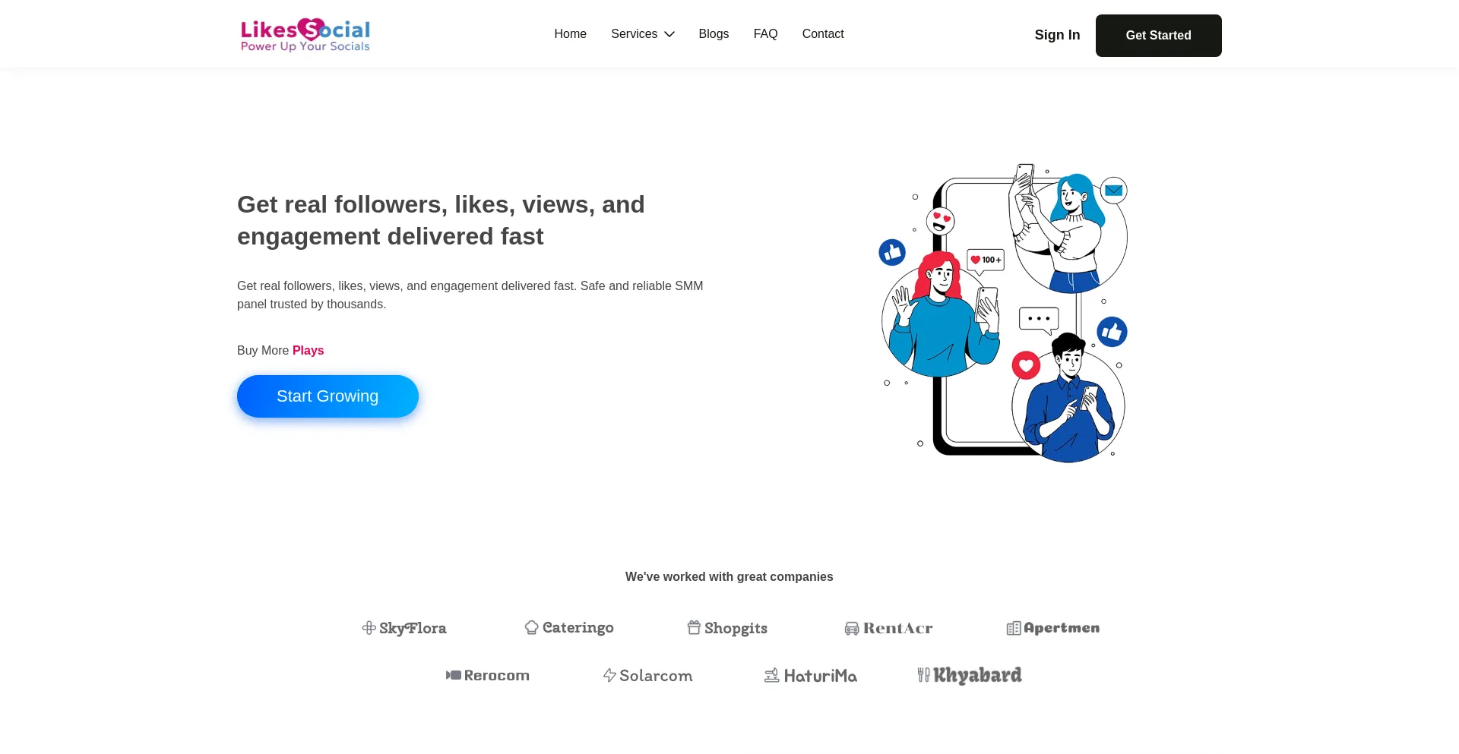Click the Start Growing button
The image size is (1459, 754).
point(328,396)
